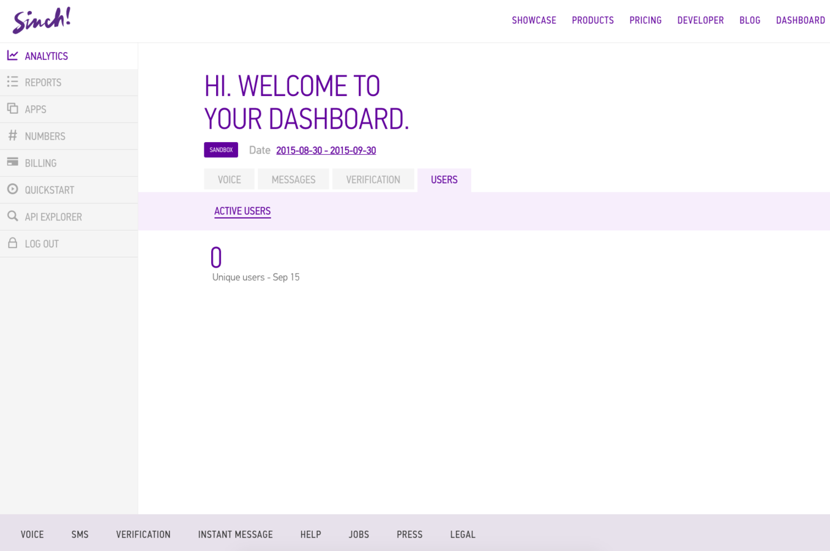This screenshot has height=551, width=830.
Task: Switch to the Voice tab
Action: point(230,179)
